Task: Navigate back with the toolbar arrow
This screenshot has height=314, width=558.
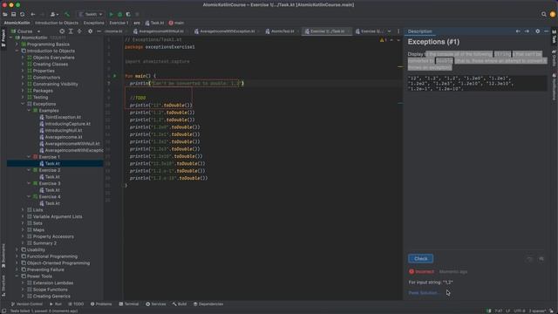Action: tap(33, 14)
